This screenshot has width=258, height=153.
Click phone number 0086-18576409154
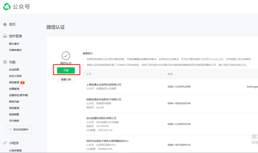tap(179, 145)
